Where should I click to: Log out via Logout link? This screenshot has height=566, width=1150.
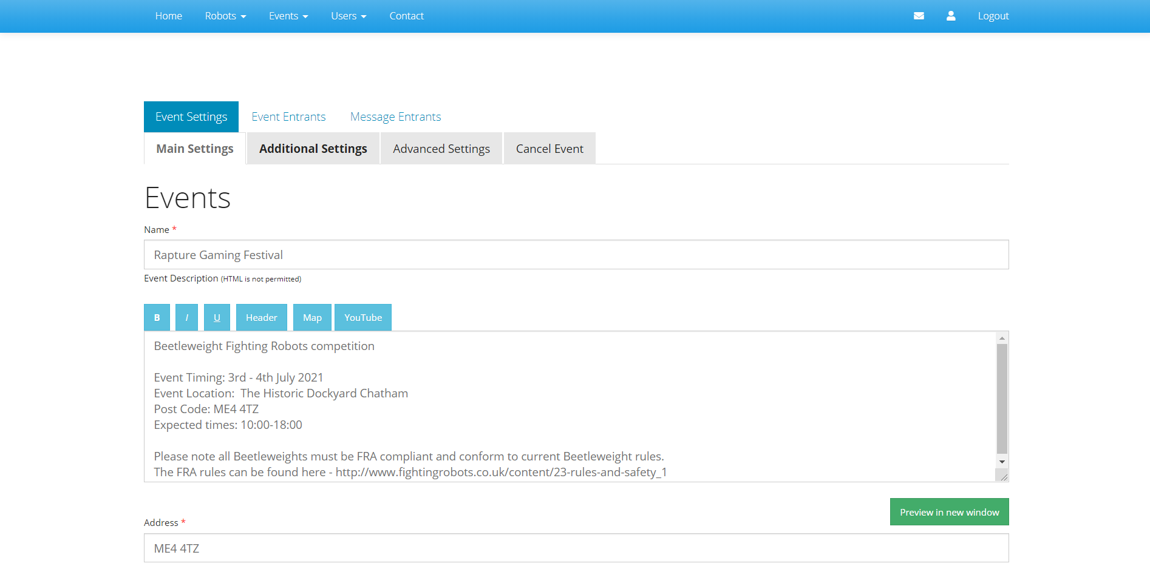coord(993,16)
